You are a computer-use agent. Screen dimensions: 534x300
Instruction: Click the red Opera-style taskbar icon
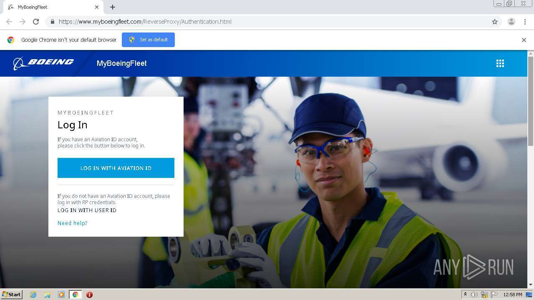click(89, 295)
